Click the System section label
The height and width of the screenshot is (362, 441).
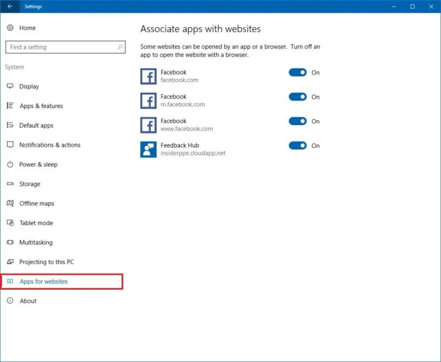[14, 67]
